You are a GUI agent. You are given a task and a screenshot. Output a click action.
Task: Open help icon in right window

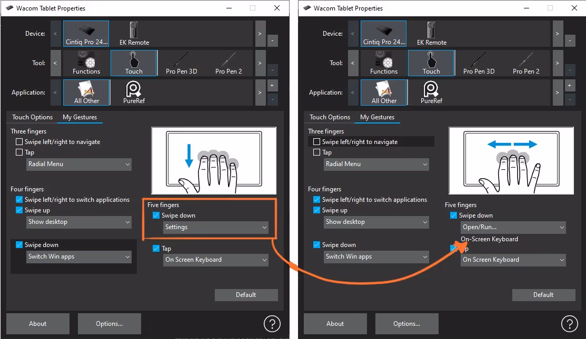[x=570, y=324]
